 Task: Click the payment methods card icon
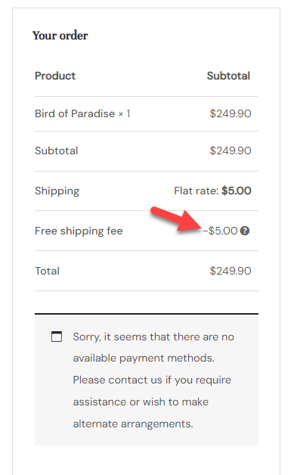57,337
